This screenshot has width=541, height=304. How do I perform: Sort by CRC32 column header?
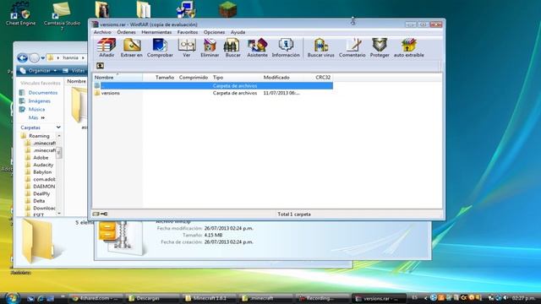(x=323, y=77)
